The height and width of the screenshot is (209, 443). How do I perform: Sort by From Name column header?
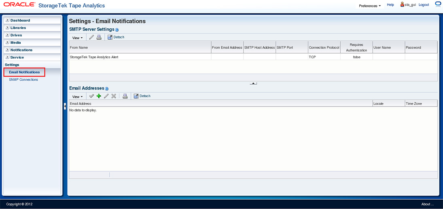[140, 47]
